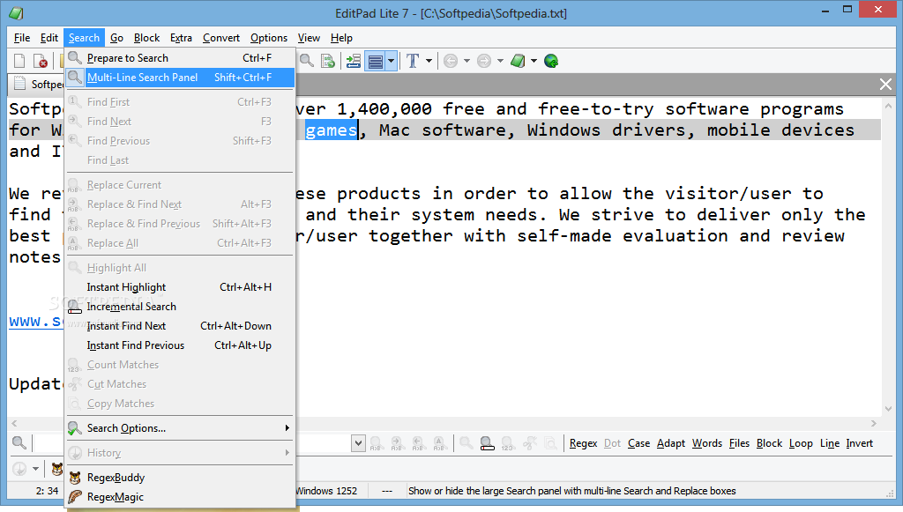Image resolution: width=903 pixels, height=512 pixels.
Task: Click the vertical scrollbar down arrow
Action: (x=887, y=408)
